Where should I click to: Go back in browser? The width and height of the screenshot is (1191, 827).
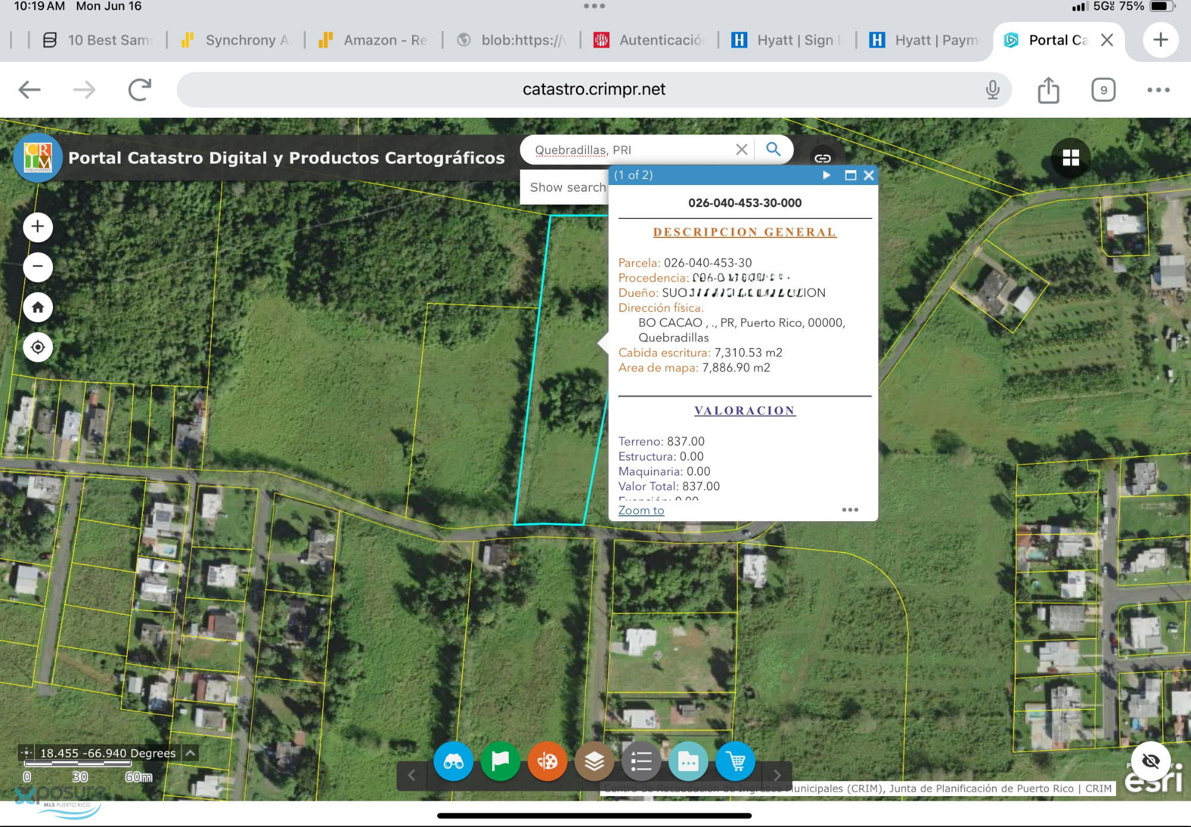(29, 90)
